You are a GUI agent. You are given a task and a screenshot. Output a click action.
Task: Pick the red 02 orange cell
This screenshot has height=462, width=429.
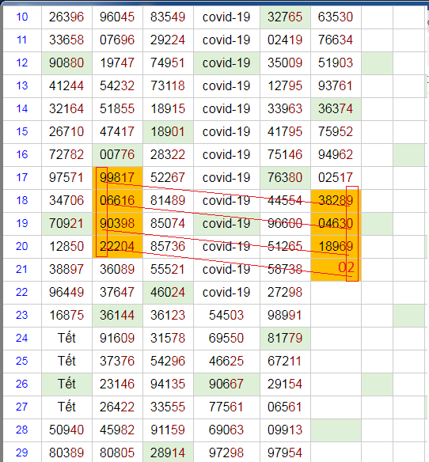pyautogui.click(x=336, y=269)
